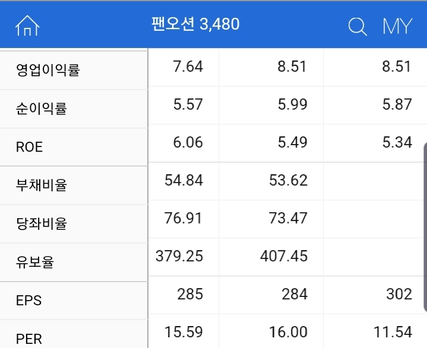This screenshot has height=348, width=427.
Task: Tap the 팬오션 3,480 title
Action: point(195,24)
